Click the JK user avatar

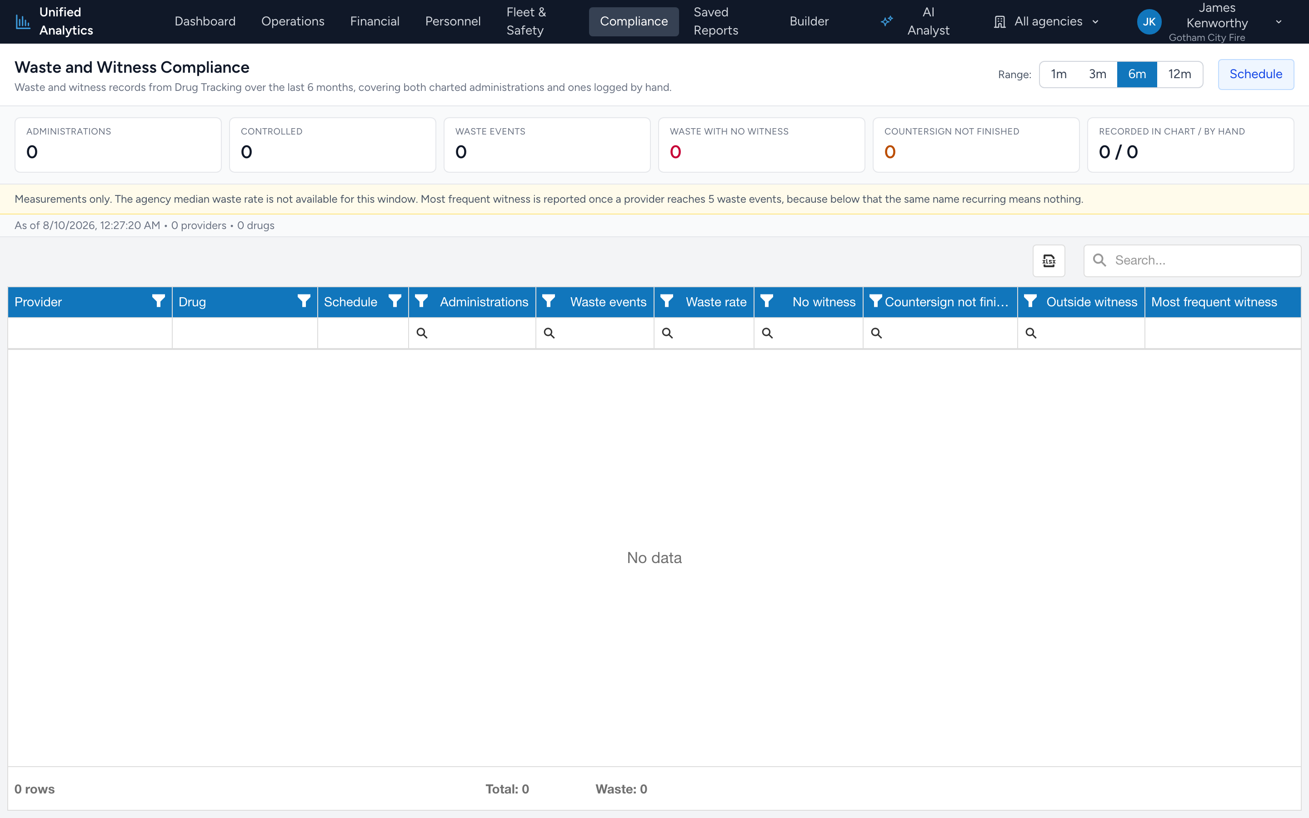pyautogui.click(x=1149, y=22)
